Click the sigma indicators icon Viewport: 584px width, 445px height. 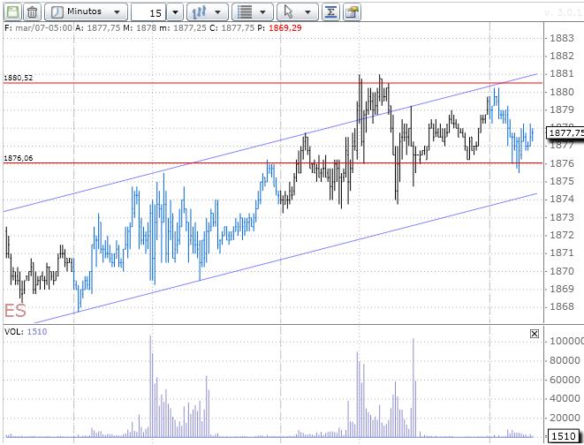coord(330,11)
